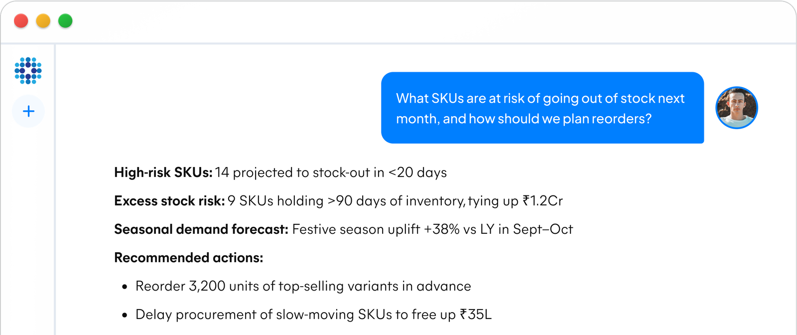
Task: Click the "Recommended actions:" heading
Action: pos(188,258)
